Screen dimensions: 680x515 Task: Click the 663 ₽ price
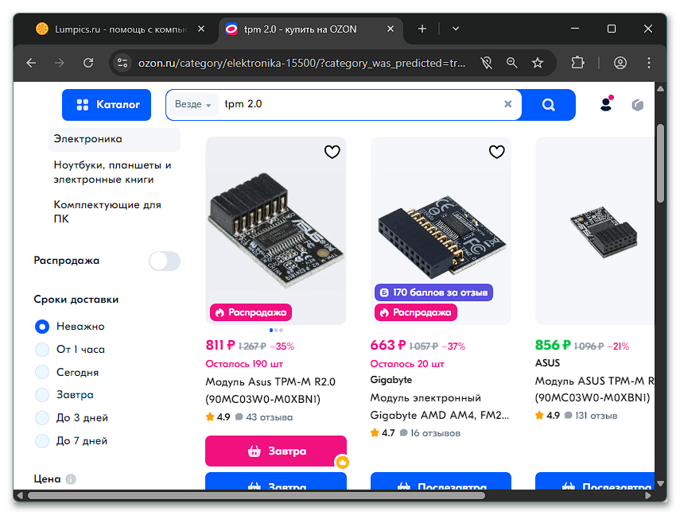pyautogui.click(x=388, y=346)
